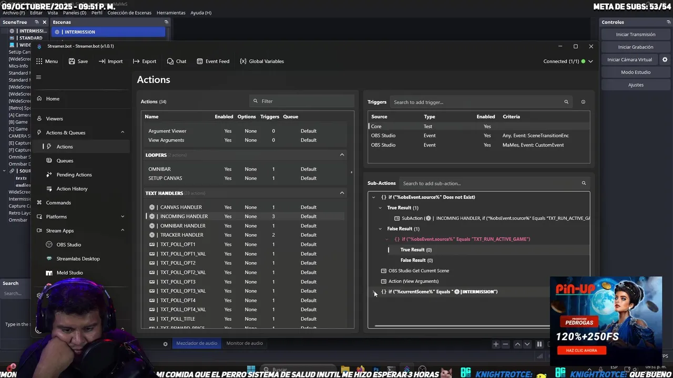This screenshot has height=378, width=673.
Task: Select the TRACKER HANDLER action
Action: click(x=244, y=235)
